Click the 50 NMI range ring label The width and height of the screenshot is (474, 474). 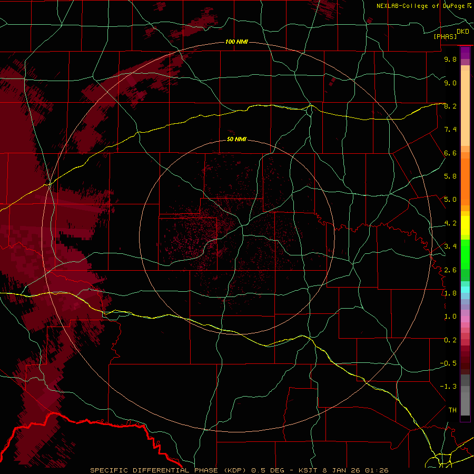click(236, 139)
